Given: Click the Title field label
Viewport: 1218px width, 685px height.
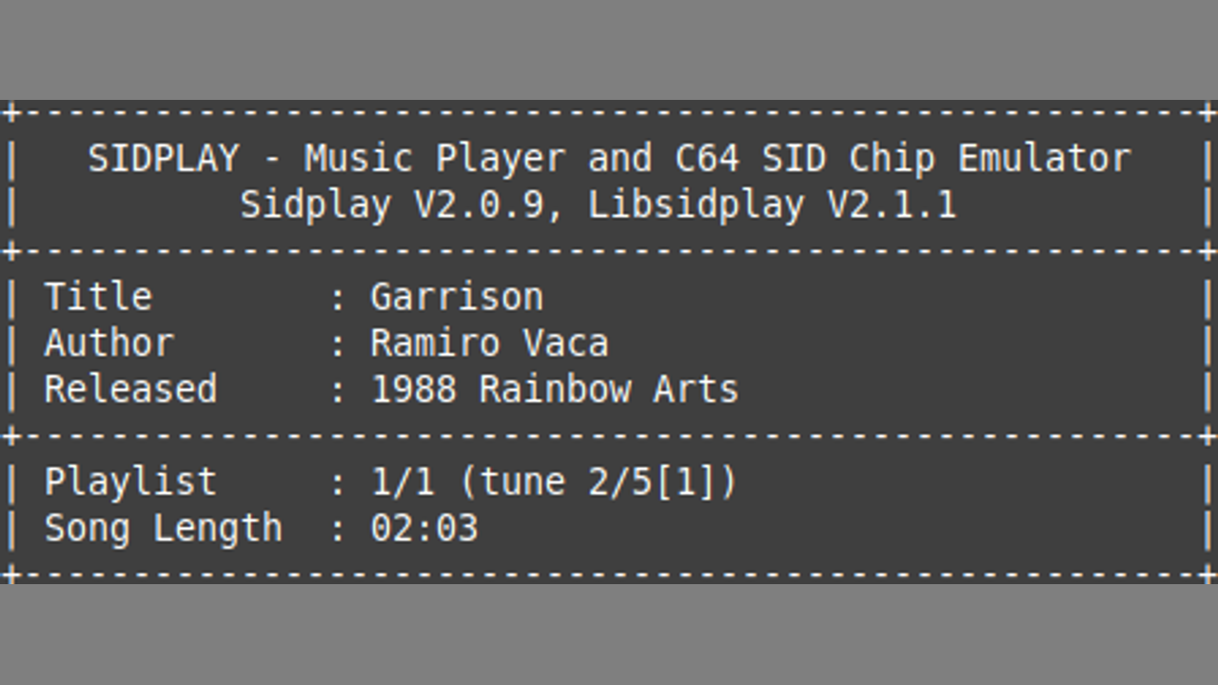Looking at the screenshot, I should pos(98,297).
